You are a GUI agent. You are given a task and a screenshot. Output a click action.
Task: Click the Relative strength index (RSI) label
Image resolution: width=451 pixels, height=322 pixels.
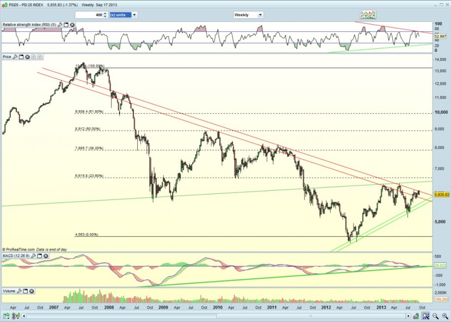pyautogui.click(x=29, y=25)
